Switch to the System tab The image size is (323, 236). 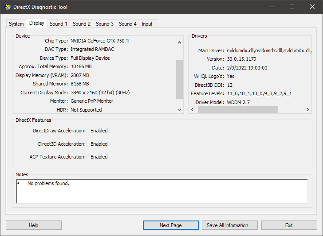(16, 24)
